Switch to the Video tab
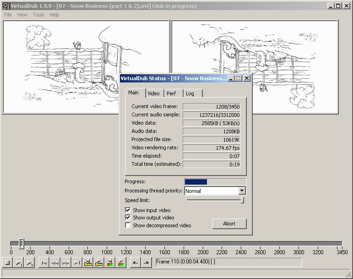This screenshot has width=353, height=279. click(x=153, y=93)
